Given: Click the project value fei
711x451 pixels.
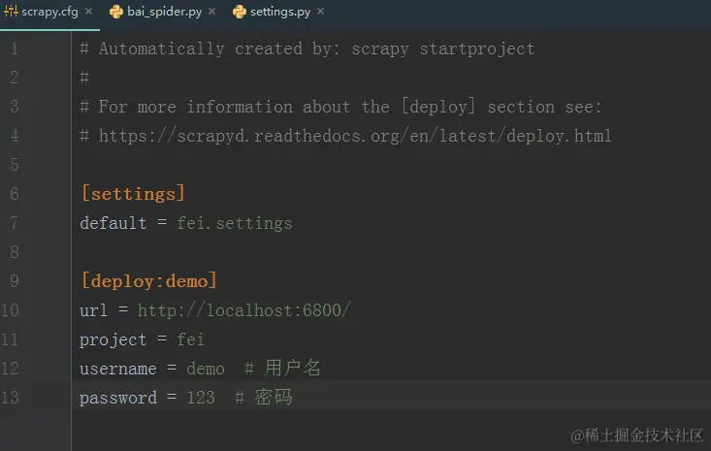Looking at the screenshot, I should 190,339.
